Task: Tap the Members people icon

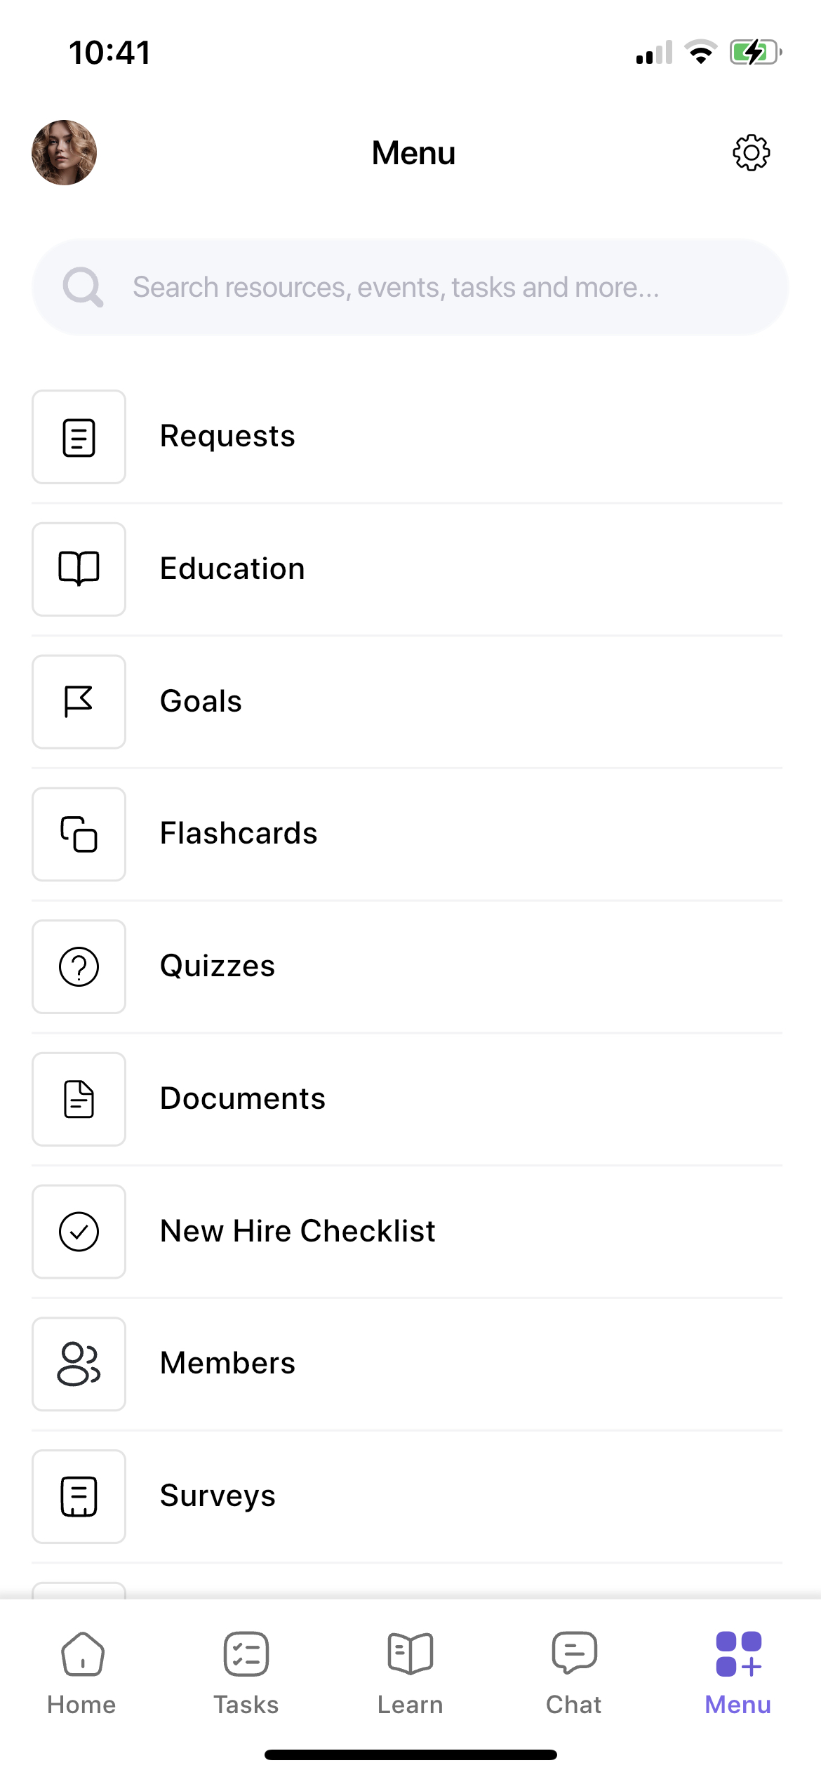Action: (79, 1364)
